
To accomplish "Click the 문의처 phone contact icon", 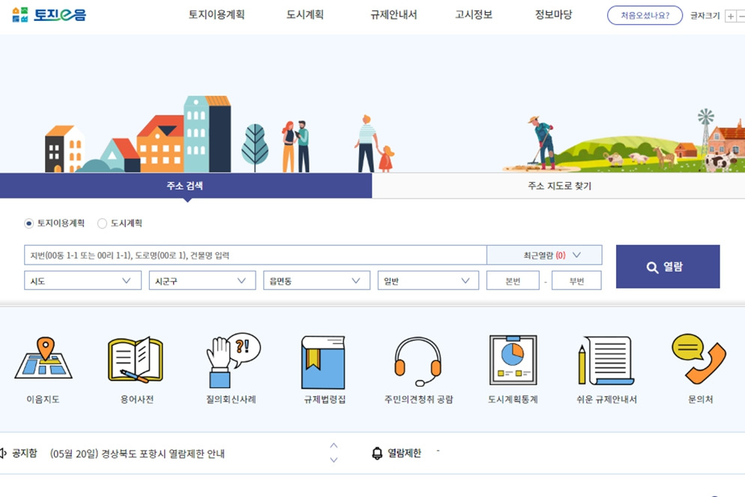I will 700,365.
